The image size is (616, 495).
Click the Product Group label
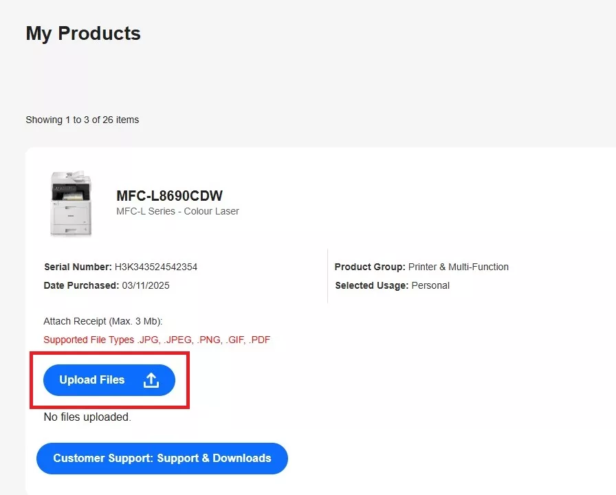[370, 267]
